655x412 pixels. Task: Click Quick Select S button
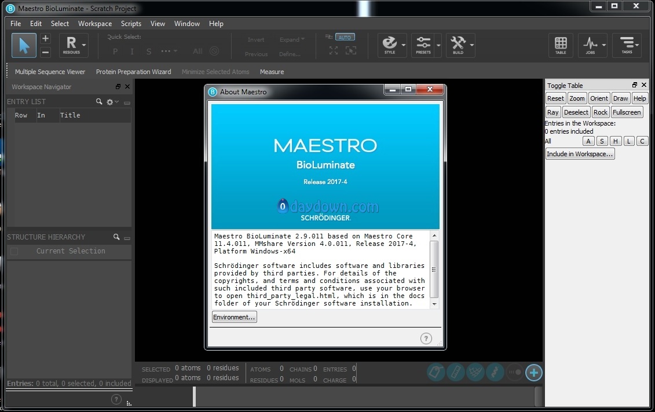[x=149, y=51]
